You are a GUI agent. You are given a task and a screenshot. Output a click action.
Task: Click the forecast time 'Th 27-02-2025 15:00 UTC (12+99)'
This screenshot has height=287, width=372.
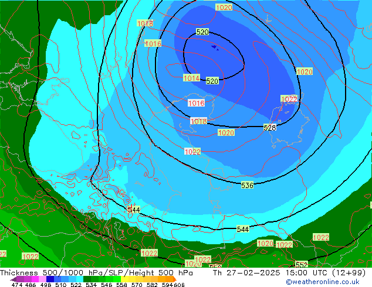pos(289,273)
